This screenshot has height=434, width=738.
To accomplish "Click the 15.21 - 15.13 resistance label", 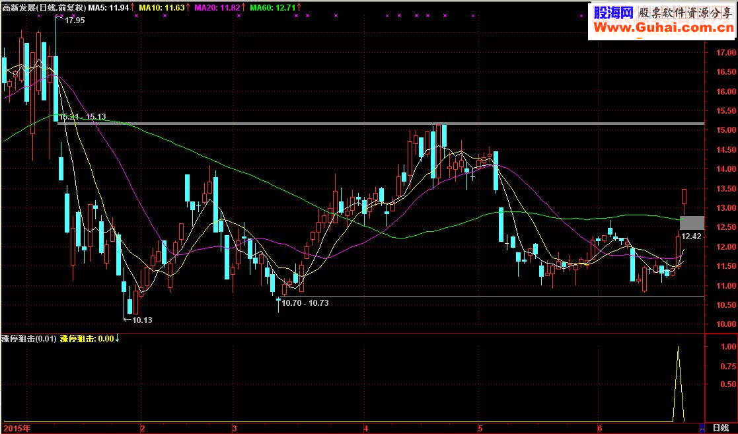I will 83,117.
